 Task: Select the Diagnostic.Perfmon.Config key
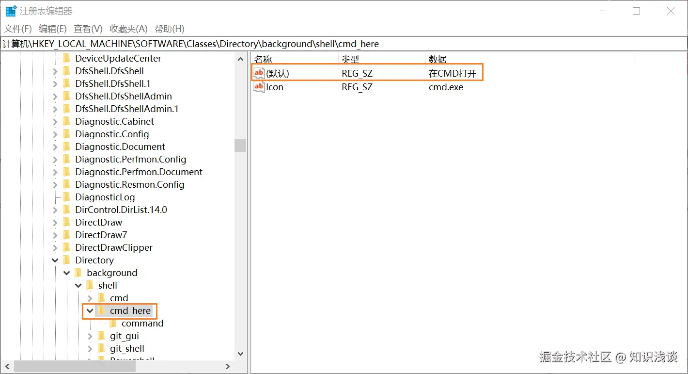(x=130, y=159)
